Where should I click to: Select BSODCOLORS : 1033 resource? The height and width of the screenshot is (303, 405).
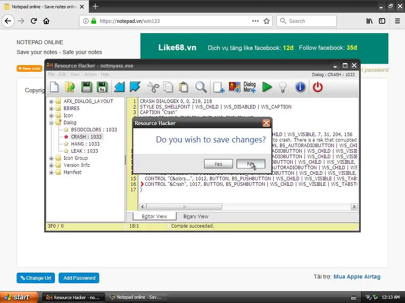pyautogui.click(x=94, y=129)
